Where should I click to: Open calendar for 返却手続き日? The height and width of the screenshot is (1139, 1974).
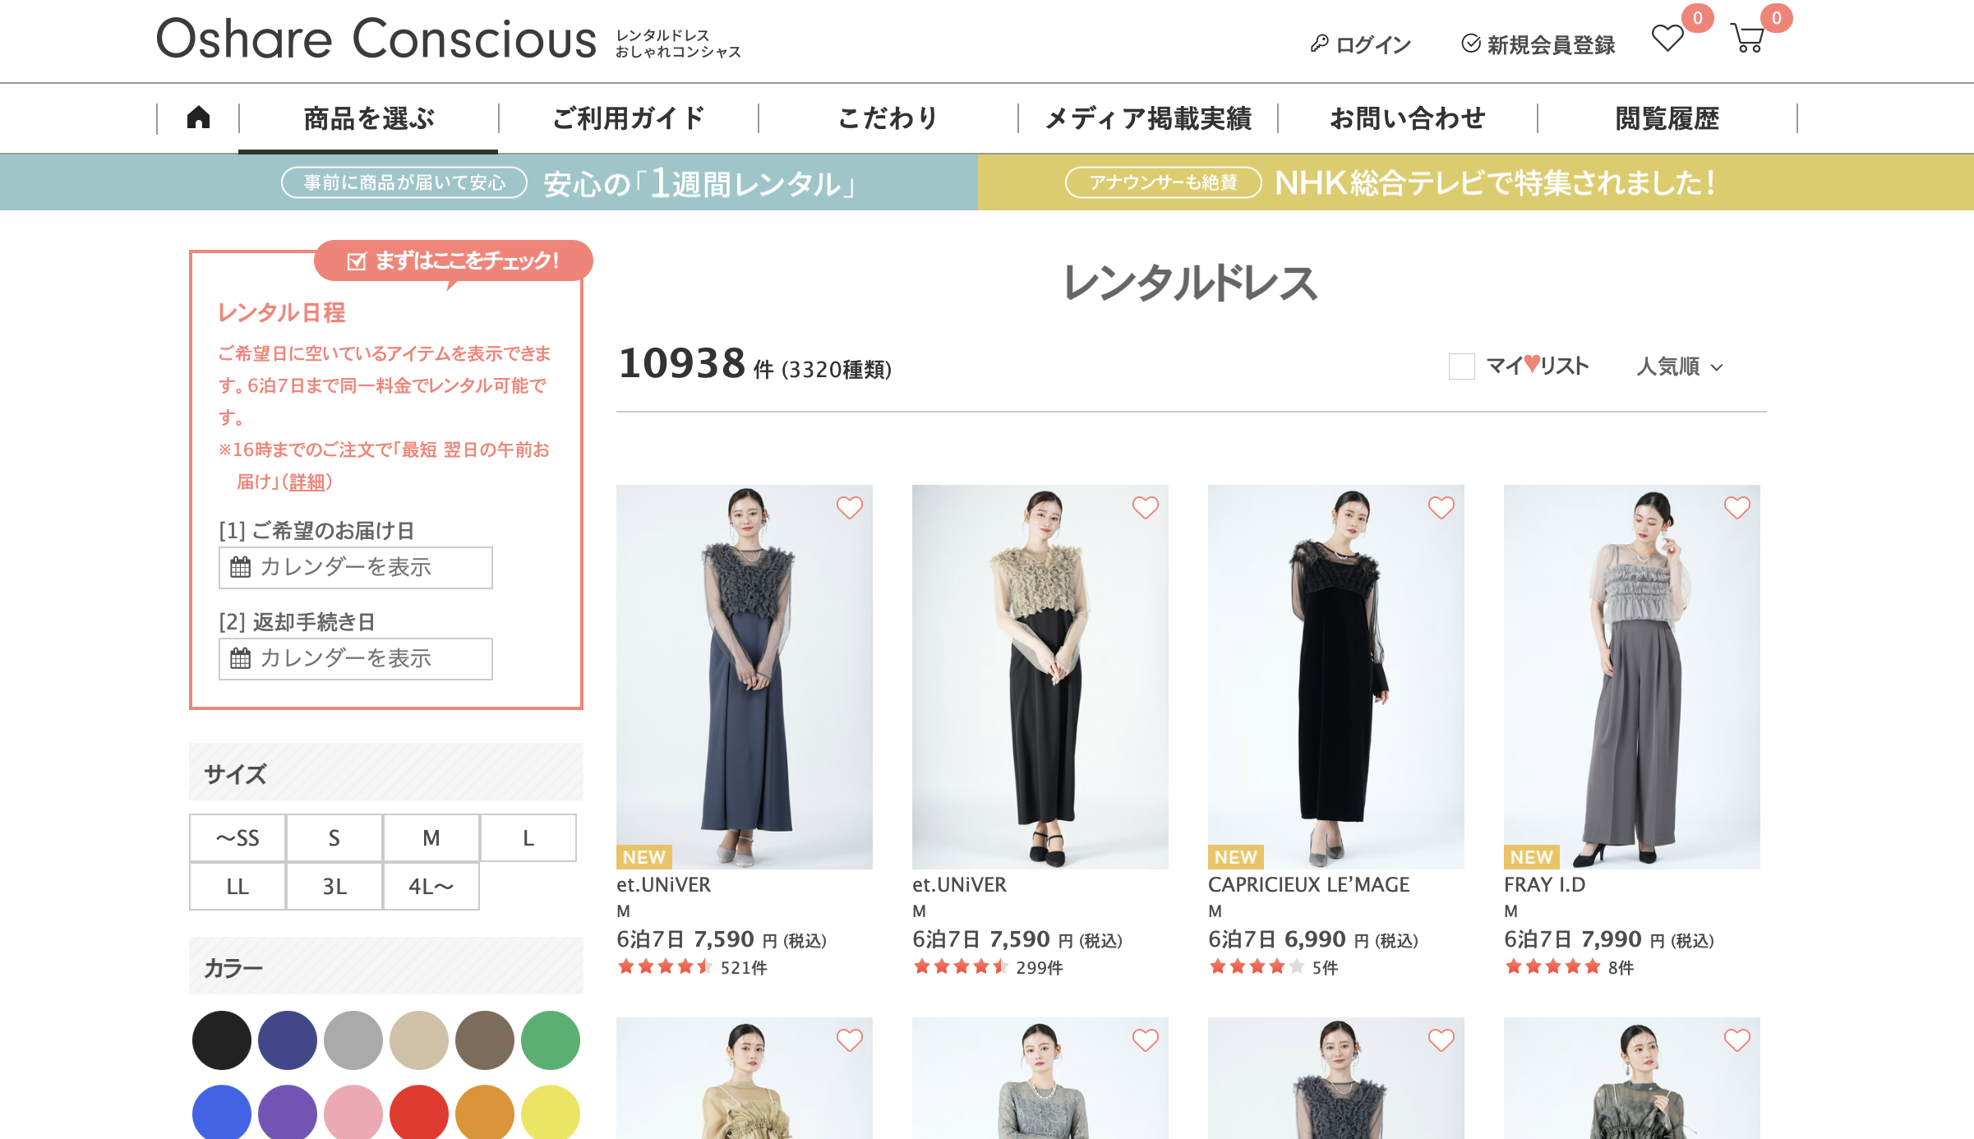point(355,658)
